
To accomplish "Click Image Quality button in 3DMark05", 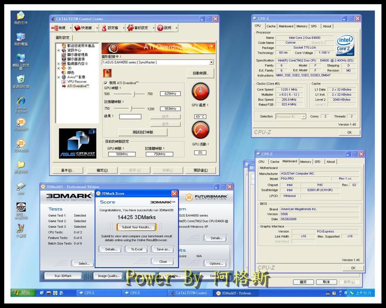I will pyautogui.click(x=109, y=276).
